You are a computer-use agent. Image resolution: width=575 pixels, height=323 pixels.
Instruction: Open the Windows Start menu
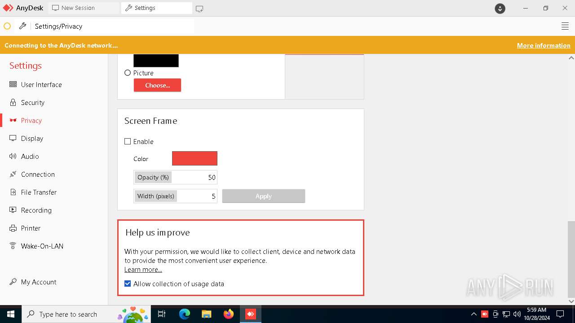click(11, 314)
